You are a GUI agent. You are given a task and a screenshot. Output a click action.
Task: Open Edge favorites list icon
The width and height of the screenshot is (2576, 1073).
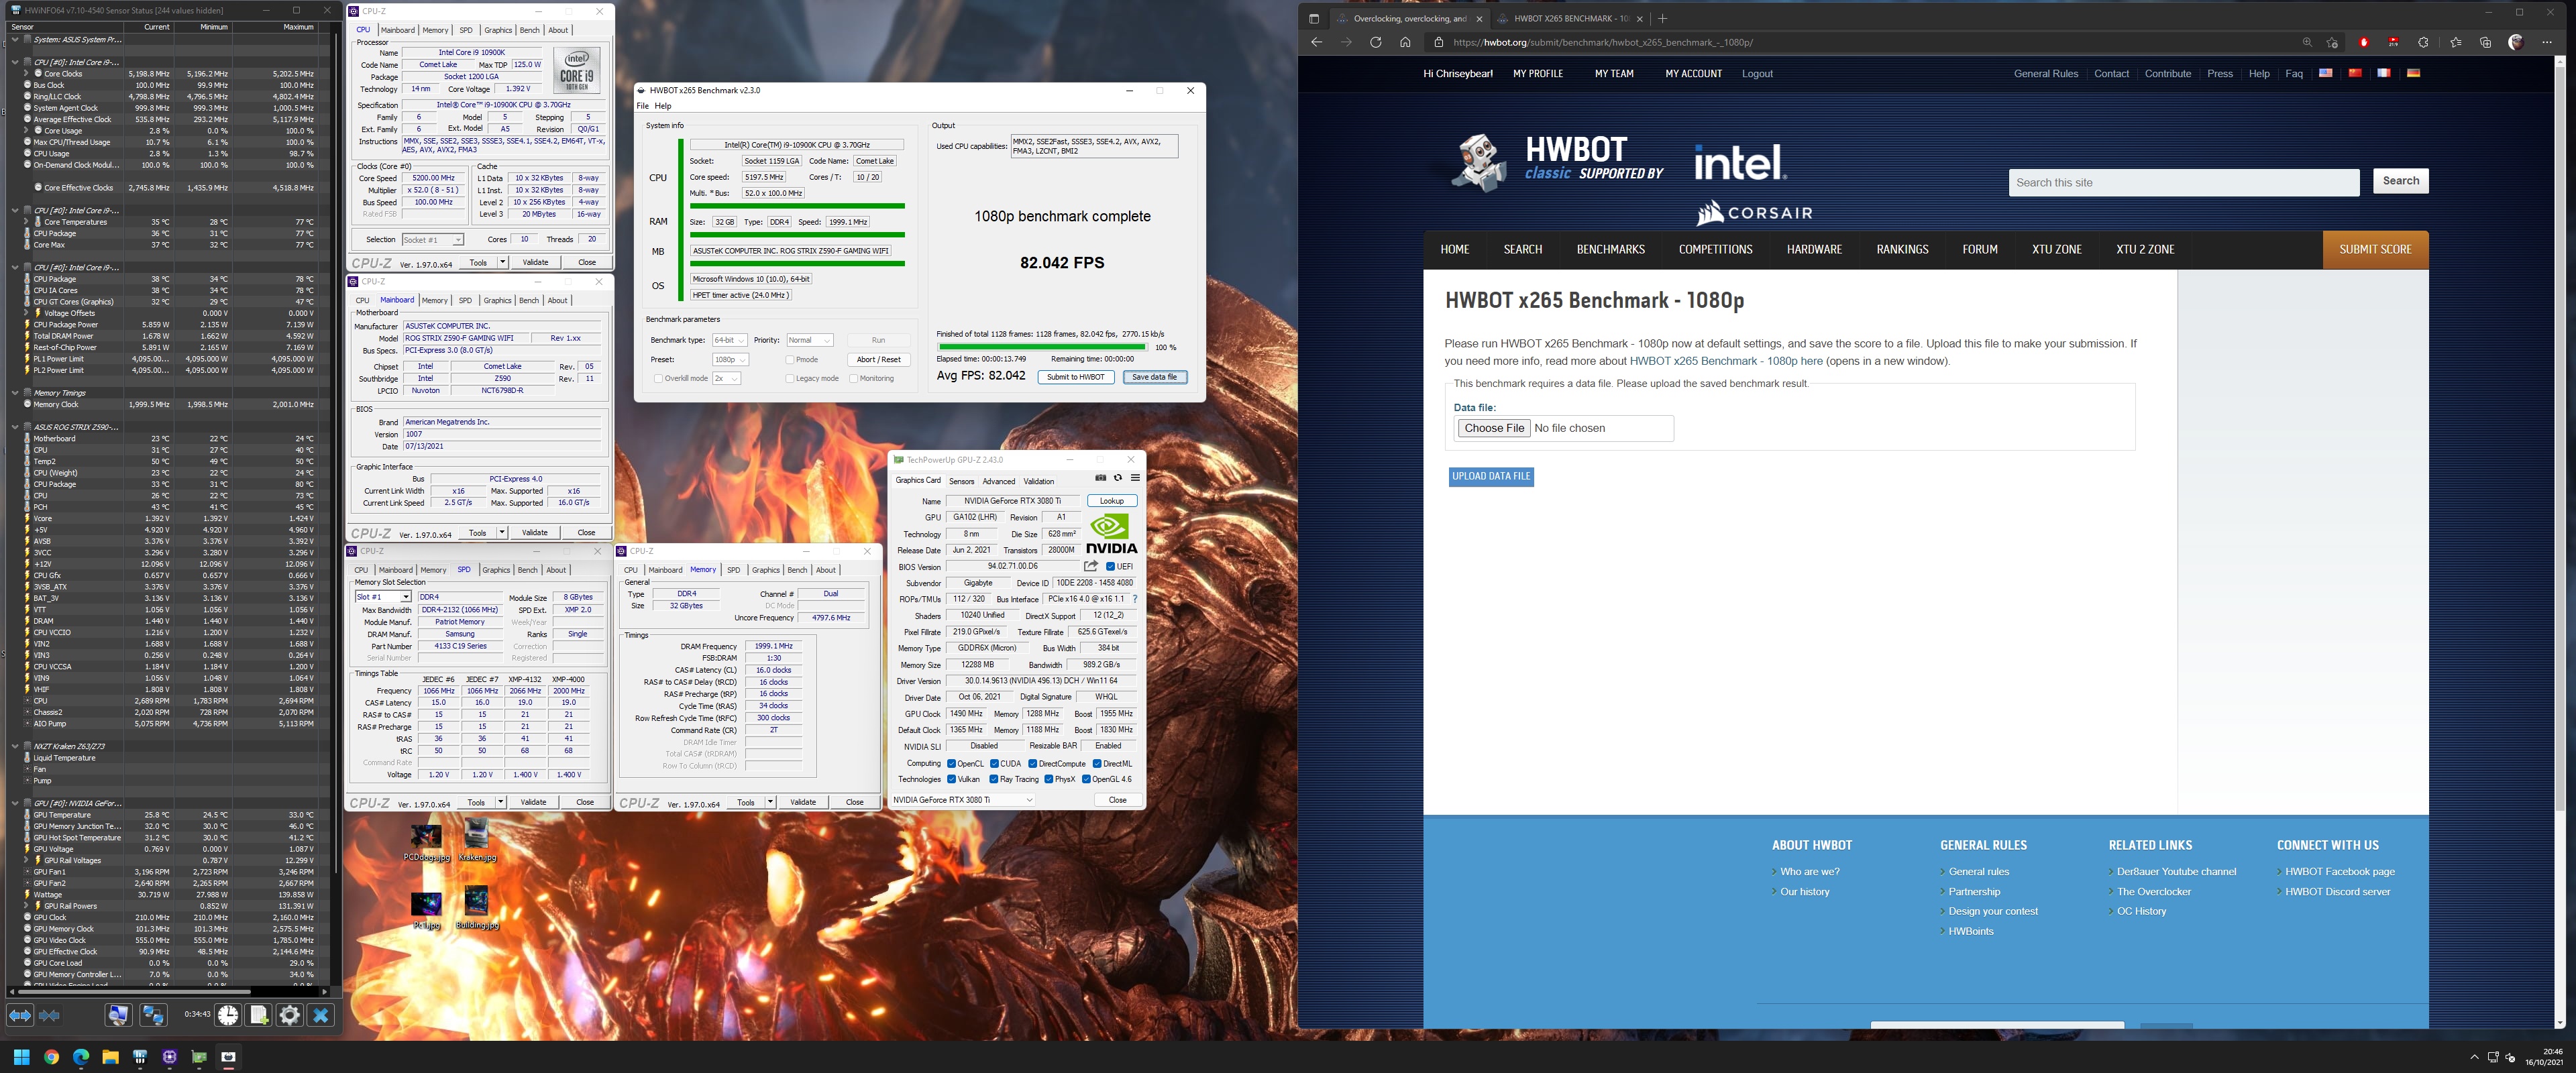[2456, 42]
